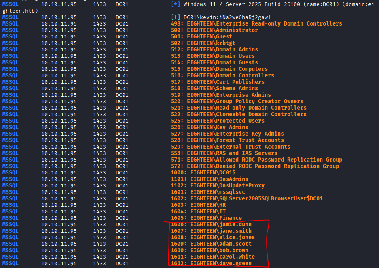Click the EIGHTEEN\alice.jones username
This screenshot has height=268, width=379.
(218, 238)
